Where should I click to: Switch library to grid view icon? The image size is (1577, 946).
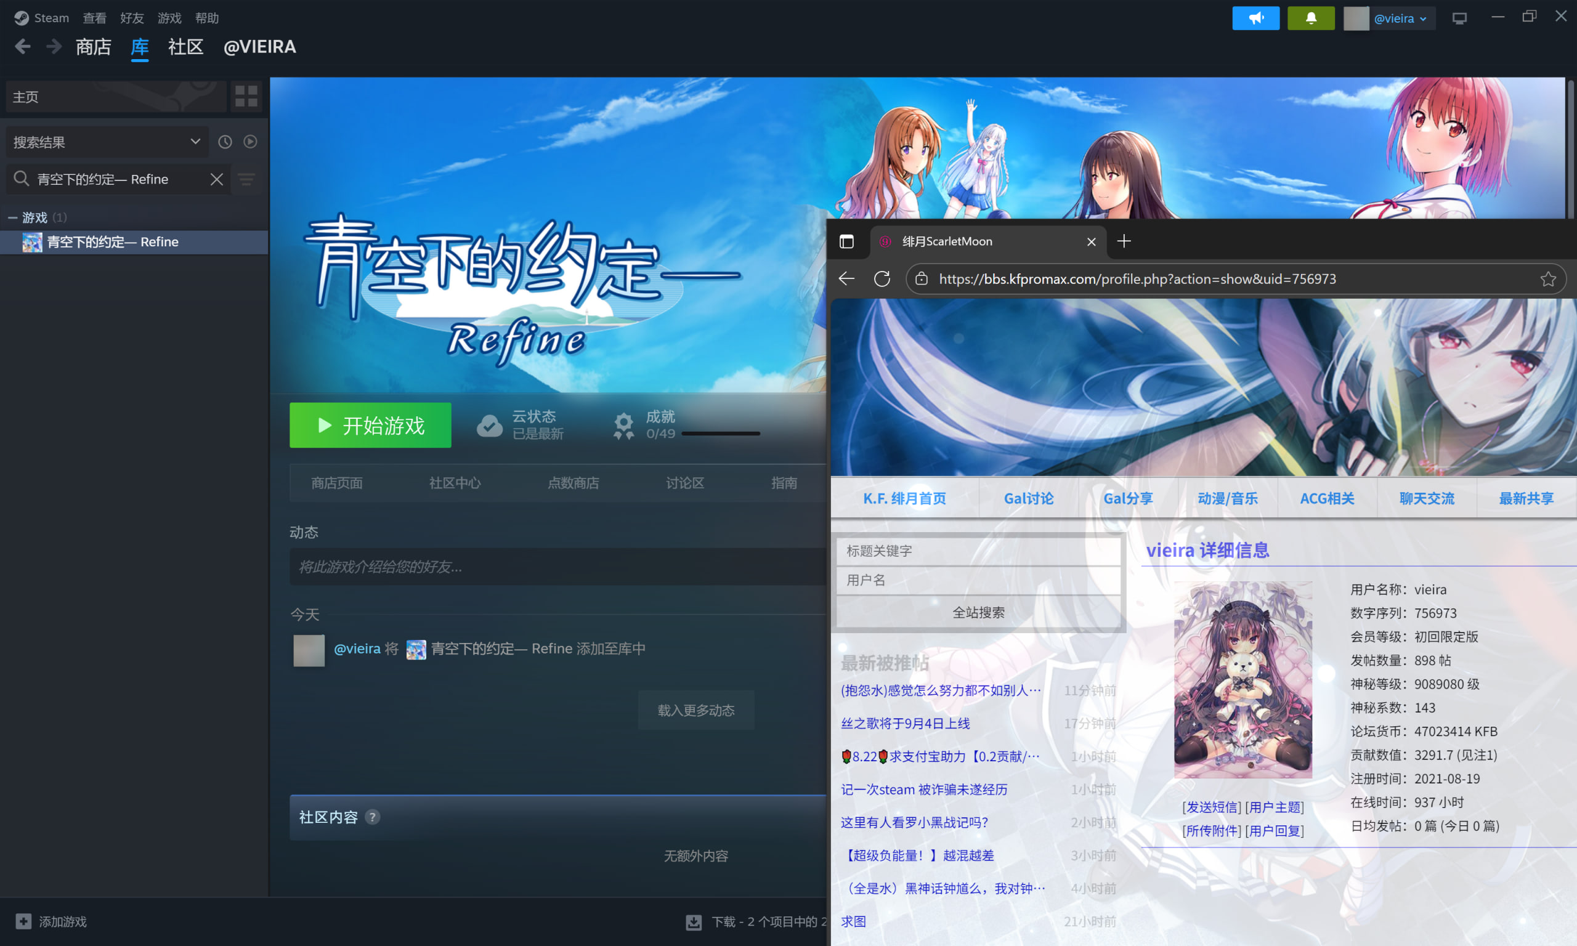(x=246, y=96)
